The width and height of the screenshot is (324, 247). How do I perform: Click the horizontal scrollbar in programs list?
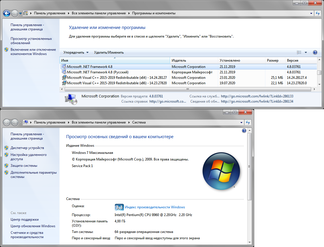coord(186,89)
